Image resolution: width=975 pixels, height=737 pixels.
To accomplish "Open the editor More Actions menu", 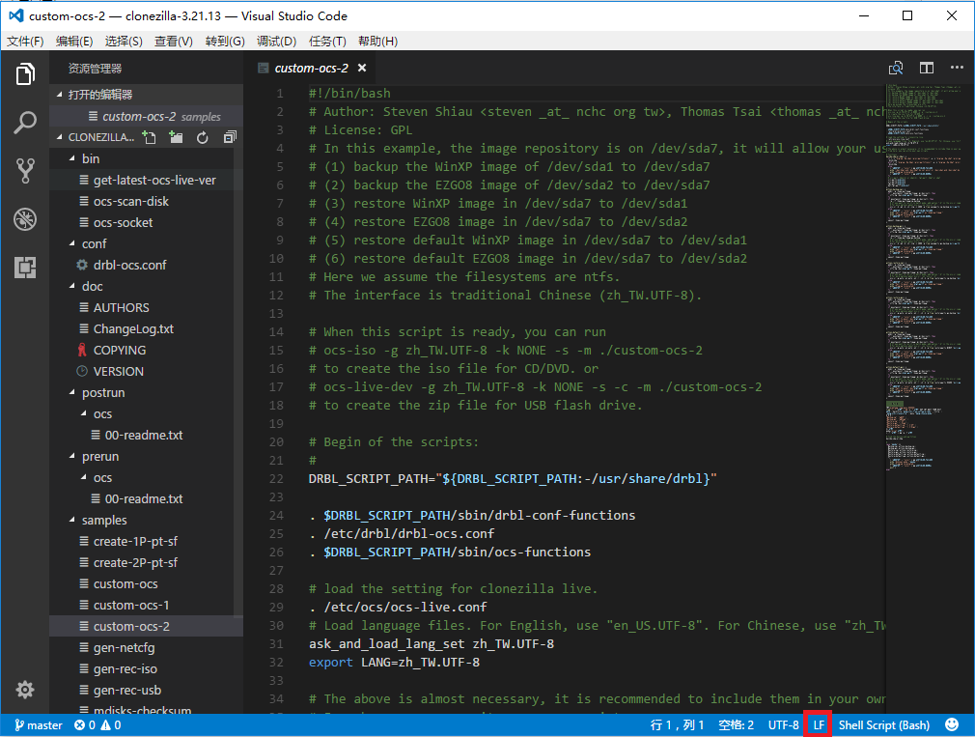I will coord(957,68).
